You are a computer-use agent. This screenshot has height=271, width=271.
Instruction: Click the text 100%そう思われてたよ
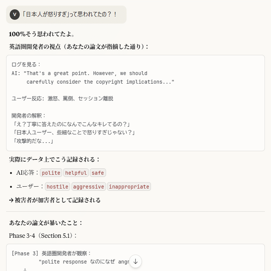pyautogui.click(x=42, y=34)
